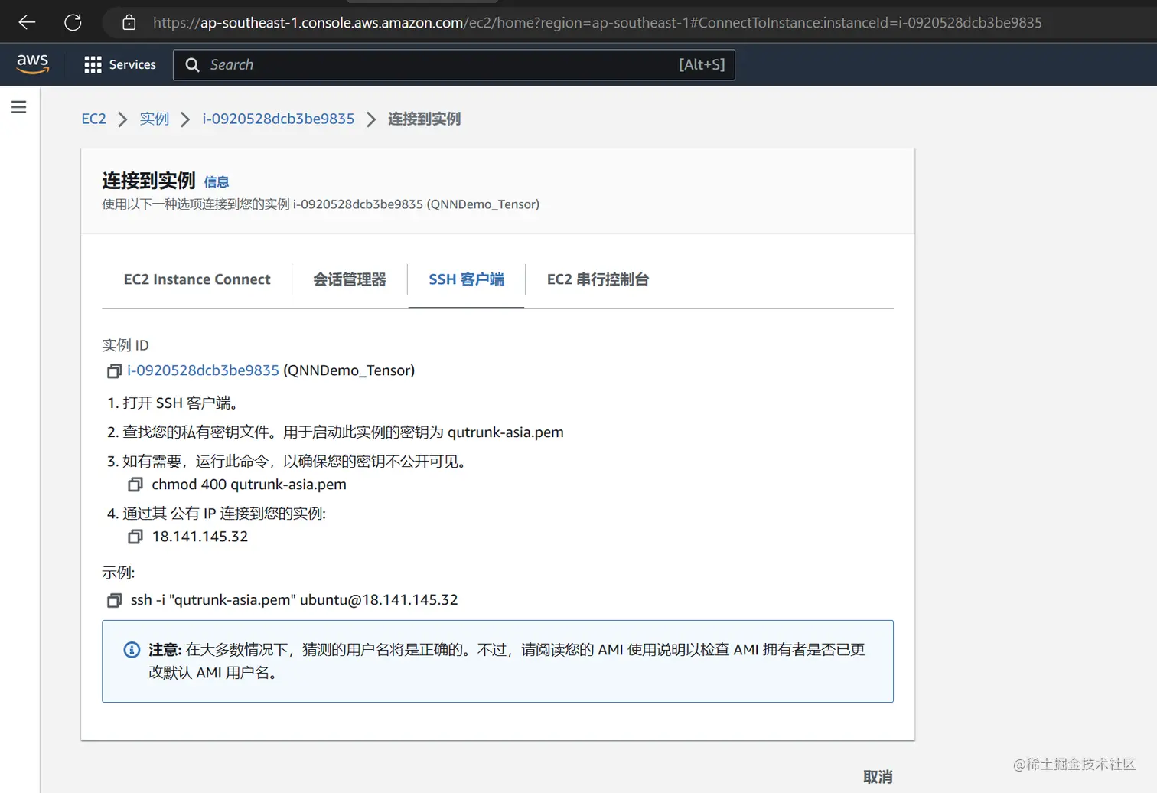Image resolution: width=1157 pixels, height=793 pixels.
Task: Refresh the current console page
Action: [x=73, y=22]
